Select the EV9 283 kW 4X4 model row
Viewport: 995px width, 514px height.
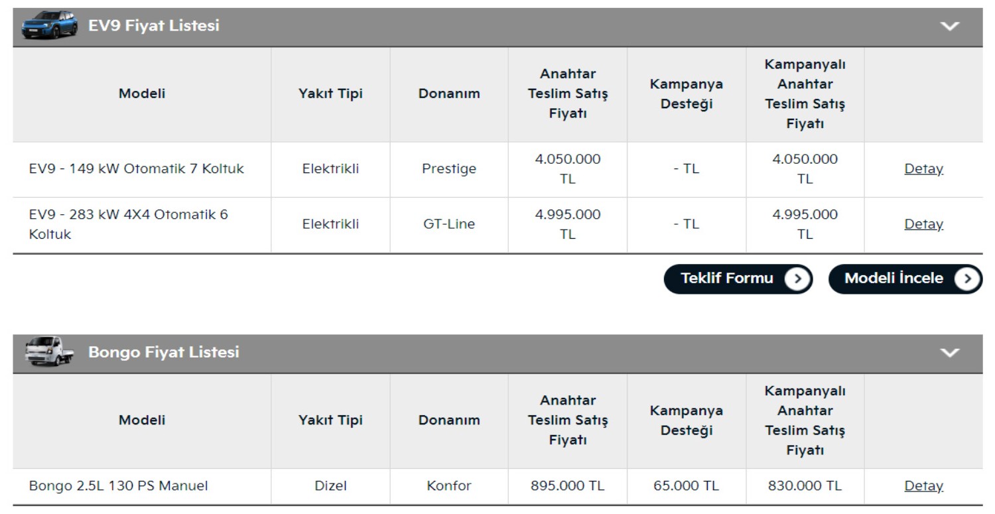(x=129, y=224)
